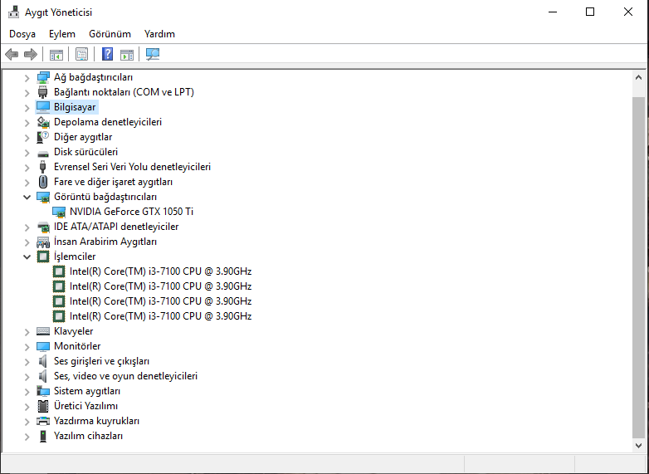Click the blue Help question mark icon
This screenshot has height=474, width=649.
[x=107, y=54]
